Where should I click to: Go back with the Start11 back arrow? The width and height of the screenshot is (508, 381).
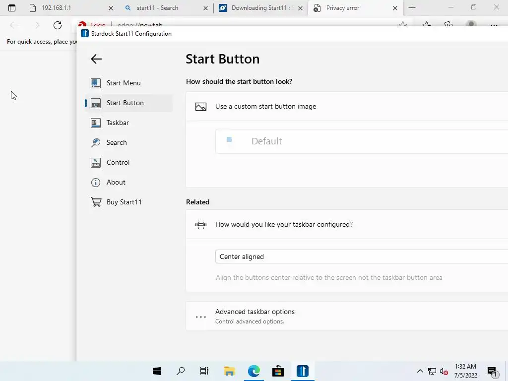pos(96,59)
